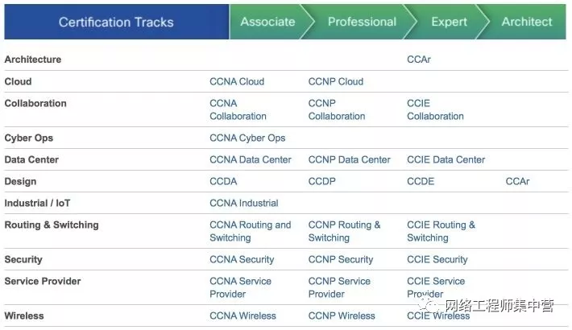Open the CCIE Data Center link
Screen dimensions: 572x330
point(446,159)
